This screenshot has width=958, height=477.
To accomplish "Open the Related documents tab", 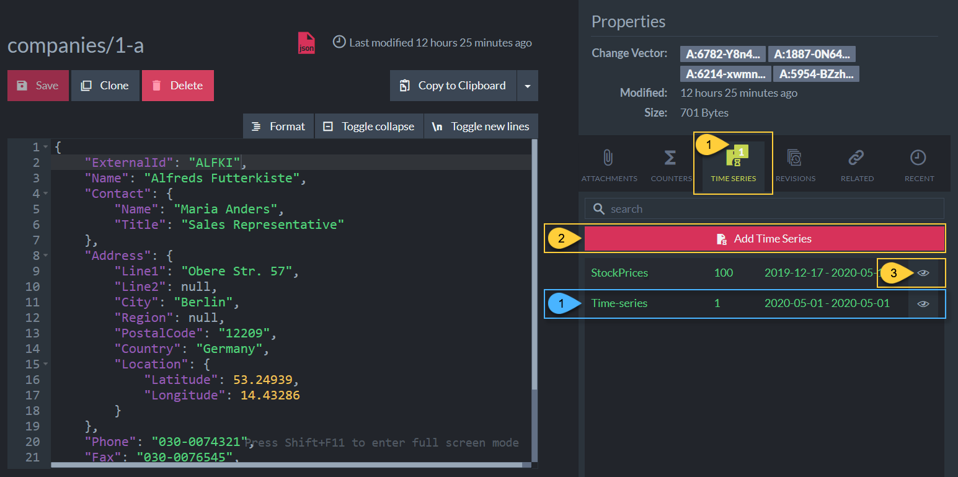I will click(x=857, y=166).
